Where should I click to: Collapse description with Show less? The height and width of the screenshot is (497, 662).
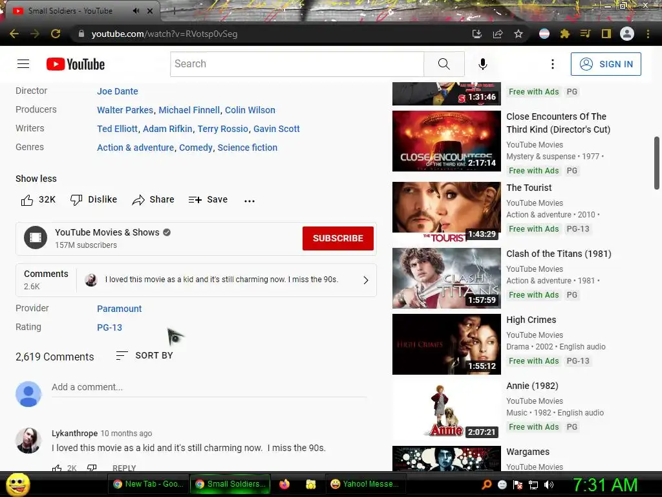[x=36, y=179]
